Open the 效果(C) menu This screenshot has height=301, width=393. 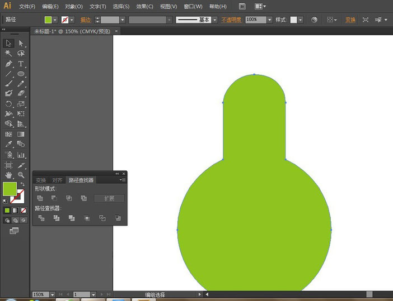(x=144, y=6)
